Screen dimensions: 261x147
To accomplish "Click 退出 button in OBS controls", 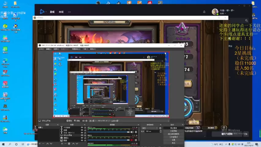I will [174, 143].
